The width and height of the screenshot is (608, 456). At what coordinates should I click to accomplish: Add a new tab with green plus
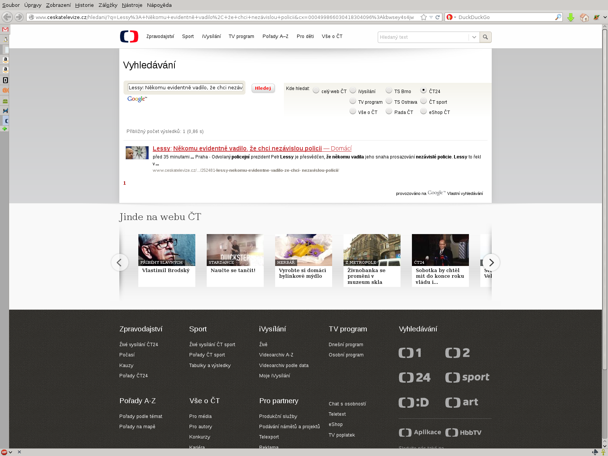click(5, 129)
